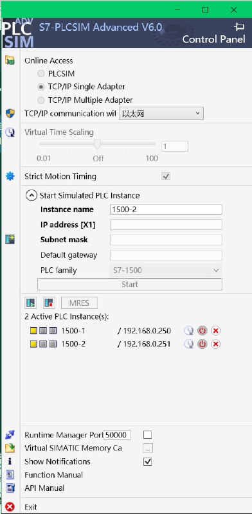This screenshot has height=514, width=252.
Task: Open the Function Manual entry
Action: tap(54, 475)
